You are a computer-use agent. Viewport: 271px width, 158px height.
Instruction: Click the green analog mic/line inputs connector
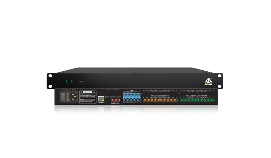coord(197,100)
